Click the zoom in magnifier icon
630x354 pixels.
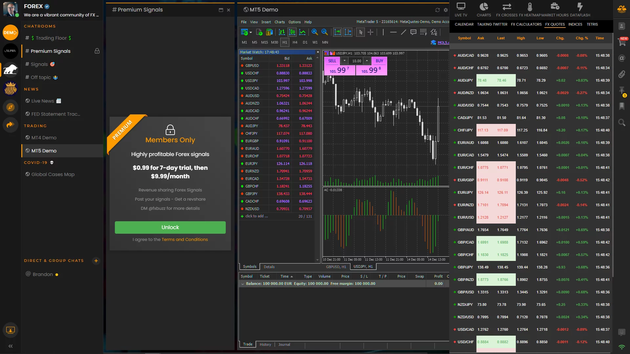click(x=315, y=32)
